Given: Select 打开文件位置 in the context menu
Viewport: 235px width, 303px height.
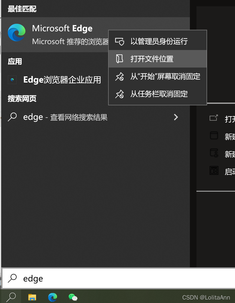Looking at the screenshot, I should point(158,59).
